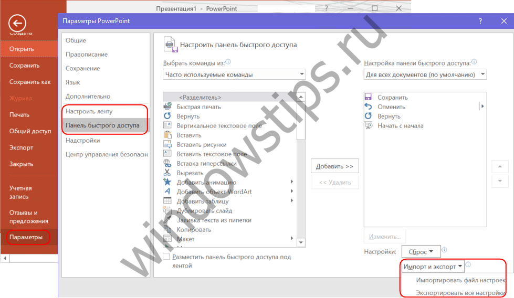Select the Start From Beginning icon
The width and height of the screenshot is (514, 298).
click(x=369, y=125)
